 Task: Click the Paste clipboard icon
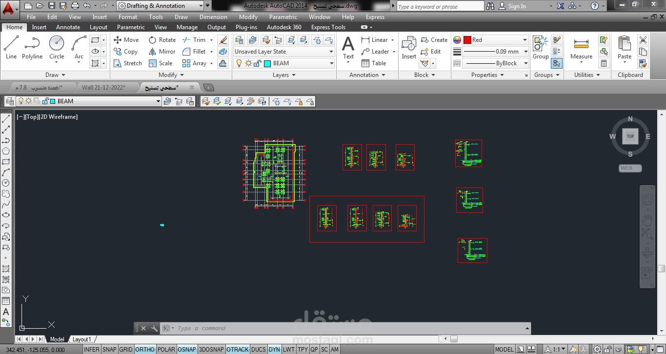[x=625, y=48]
